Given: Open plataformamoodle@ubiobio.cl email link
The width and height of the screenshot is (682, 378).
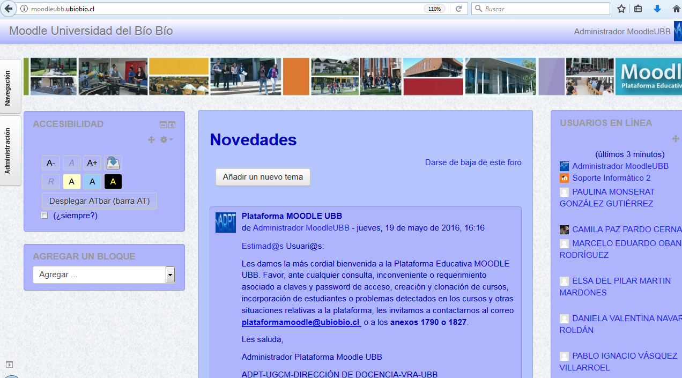Looking at the screenshot, I should 301,322.
